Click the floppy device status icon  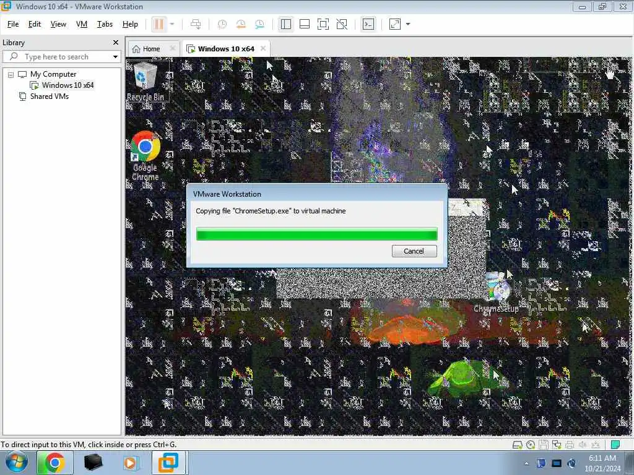click(x=544, y=445)
